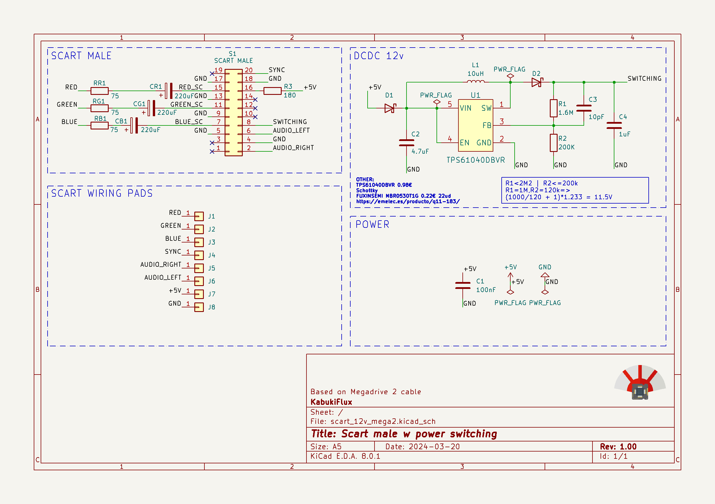Click the no-connect X on pin 14
Viewport: 715px width, 504px height.
click(x=255, y=100)
